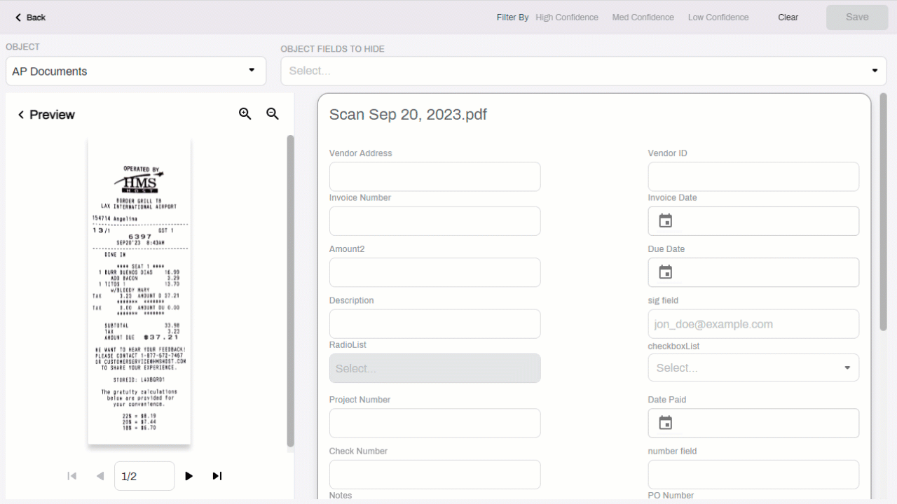Click the Vendor ID input field
Screen dimensions: 897x504
pos(753,176)
